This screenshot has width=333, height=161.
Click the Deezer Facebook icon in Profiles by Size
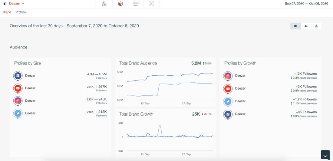click(x=18, y=75)
